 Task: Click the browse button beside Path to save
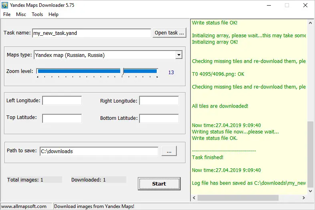169,151
